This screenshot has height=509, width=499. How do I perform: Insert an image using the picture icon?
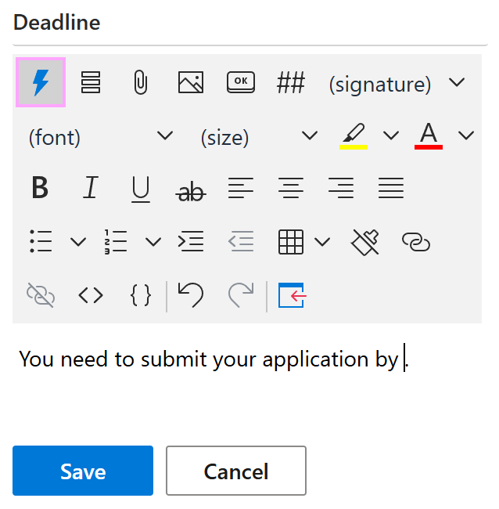[x=191, y=82]
